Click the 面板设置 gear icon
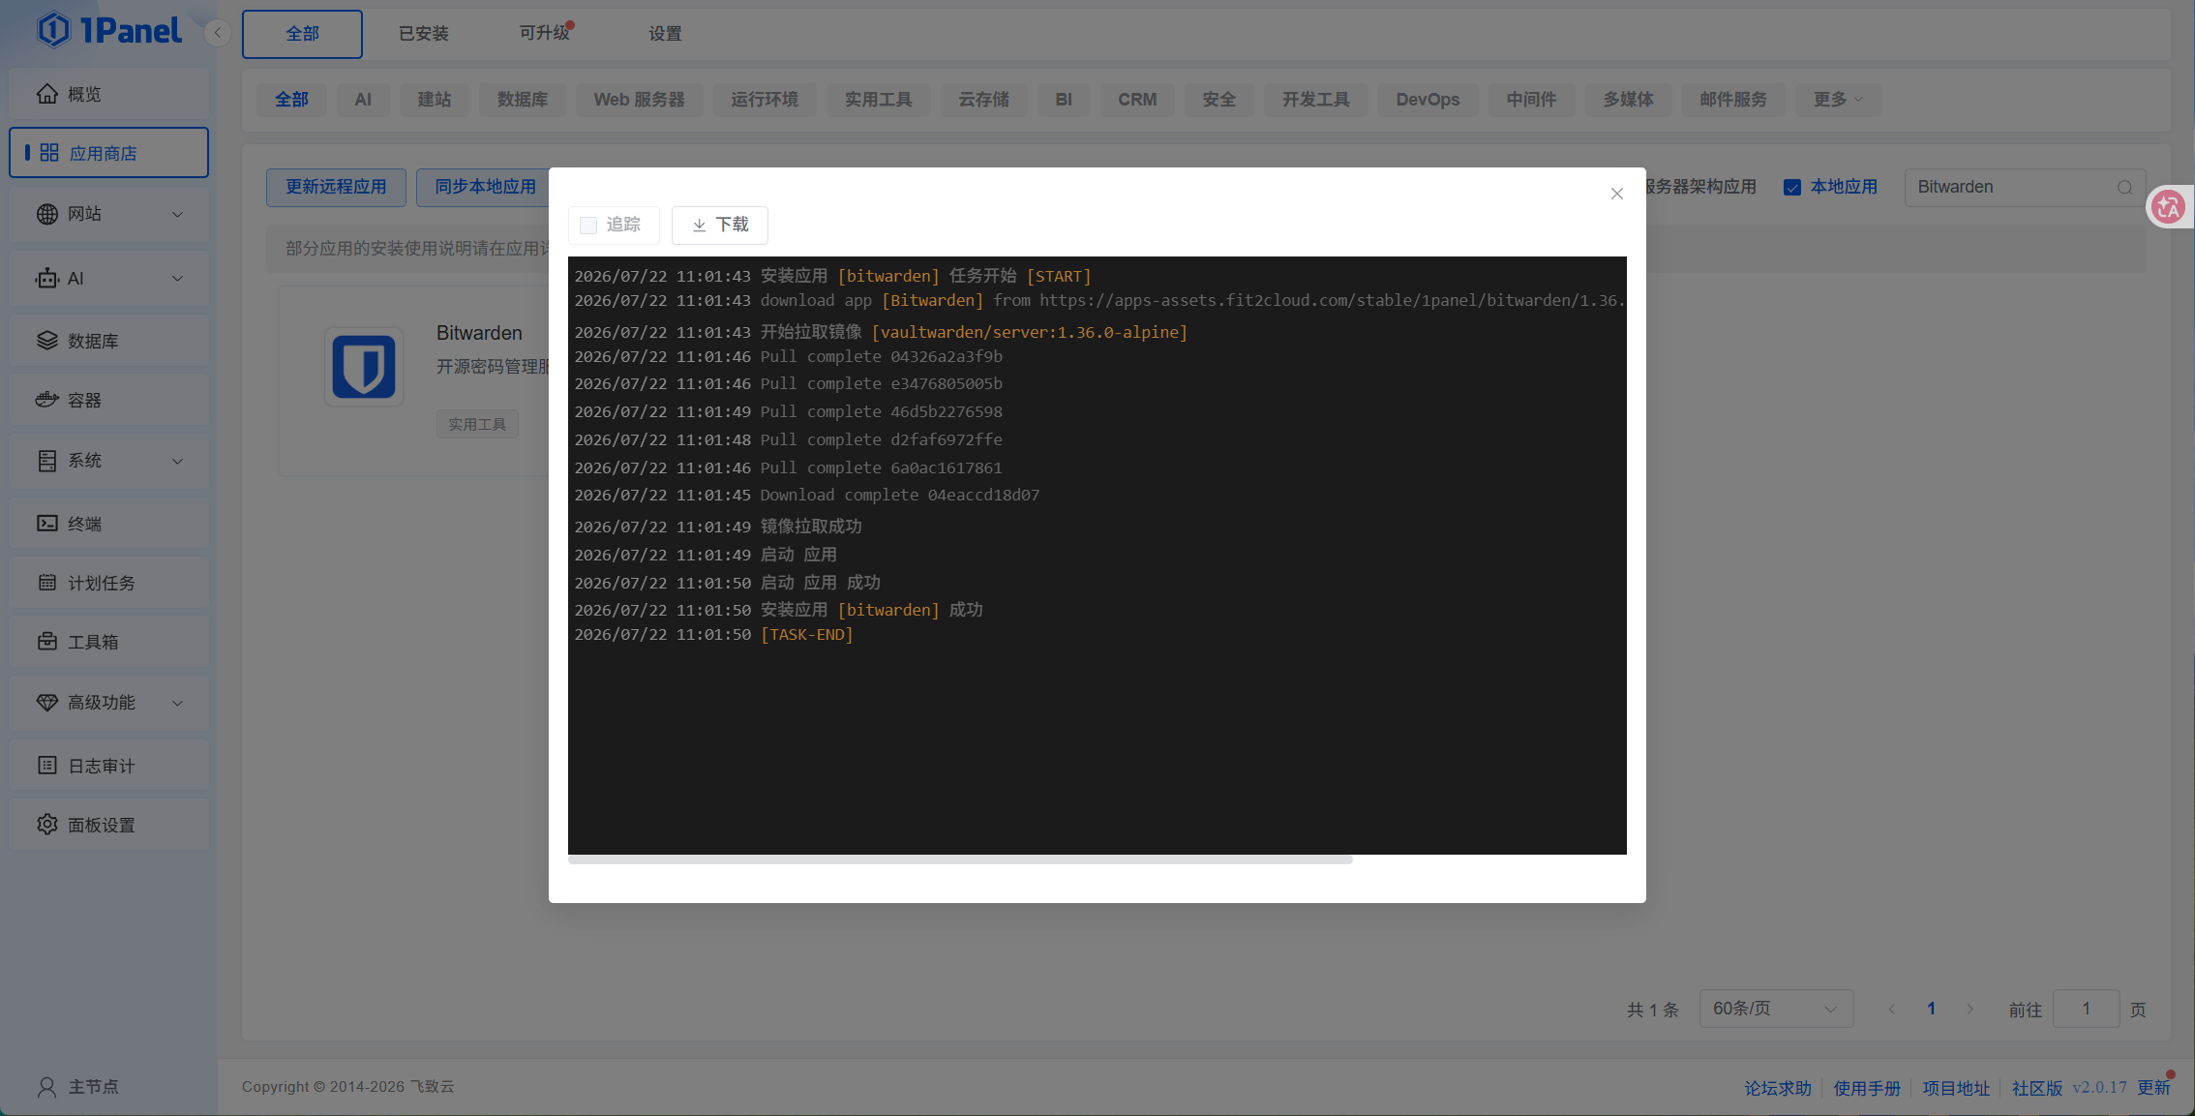 pyautogui.click(x=46, y=825)
